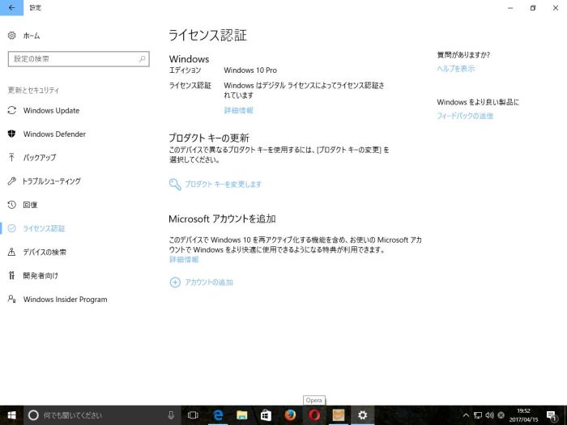This screenshot has width=567, height=425.
Task: Launch Microsoft Edge from taskbar
Action: click(x=217, y=415)
